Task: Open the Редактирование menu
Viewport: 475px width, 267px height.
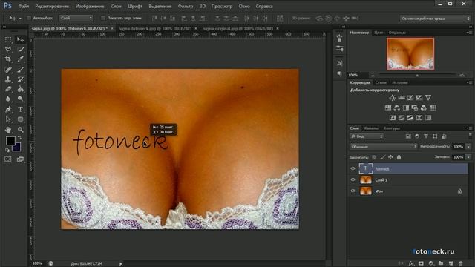Action: 52,6
